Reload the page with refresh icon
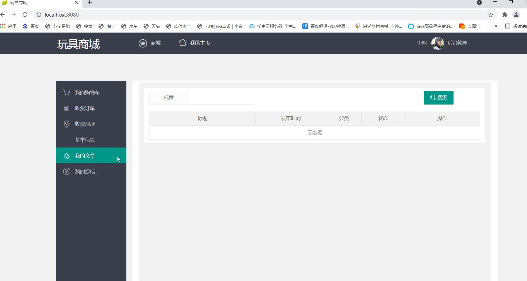527x281 pixels. 25,15
